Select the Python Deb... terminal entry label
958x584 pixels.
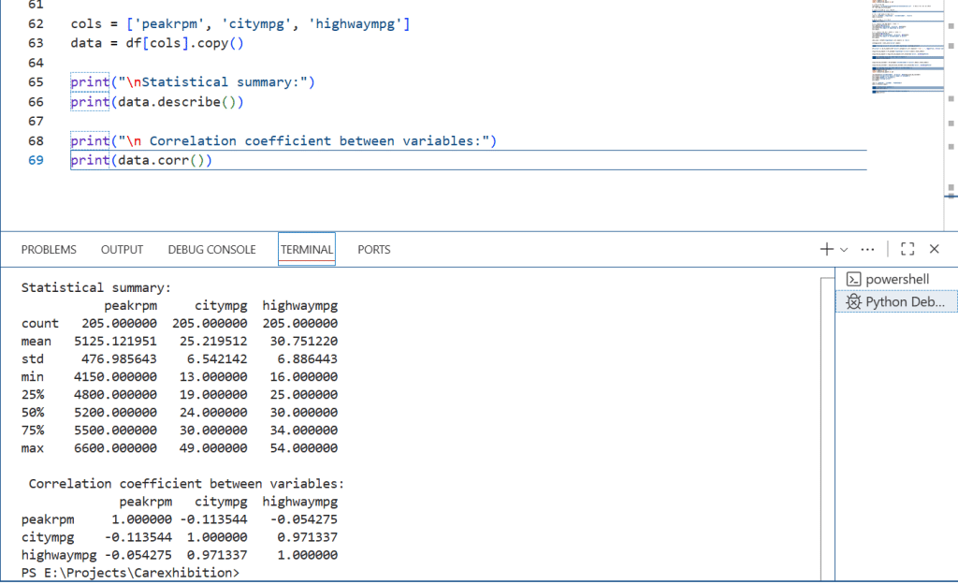point(905,301)
